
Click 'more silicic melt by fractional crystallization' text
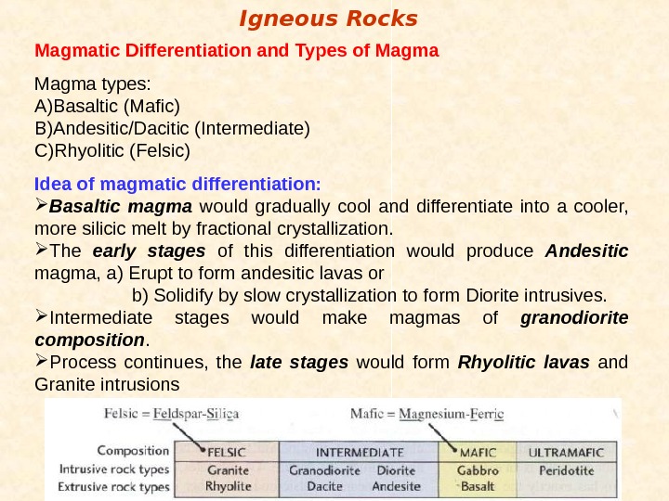[x=214, y=229]
